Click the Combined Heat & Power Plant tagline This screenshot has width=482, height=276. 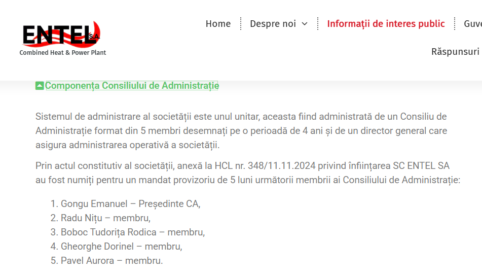tap(63, 53)
